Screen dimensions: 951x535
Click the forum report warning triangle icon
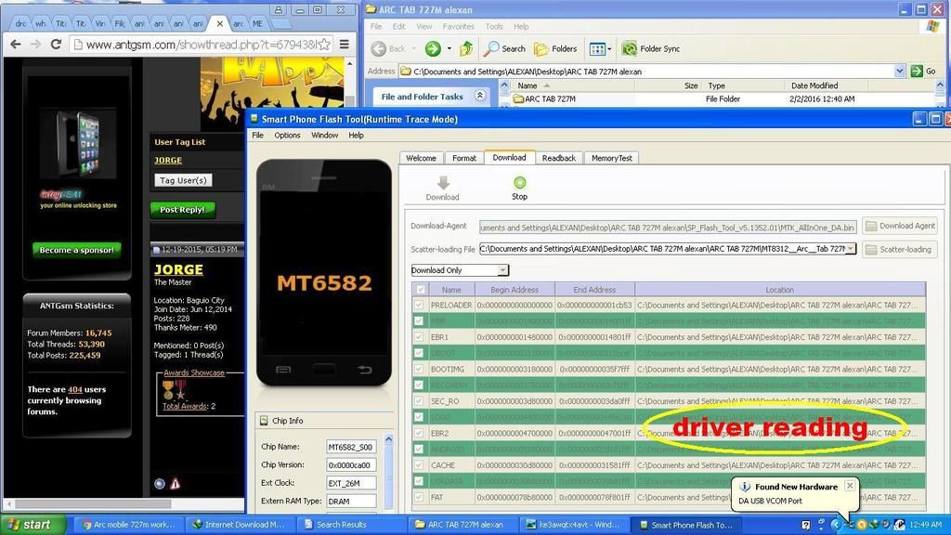(x=176, y=483)
